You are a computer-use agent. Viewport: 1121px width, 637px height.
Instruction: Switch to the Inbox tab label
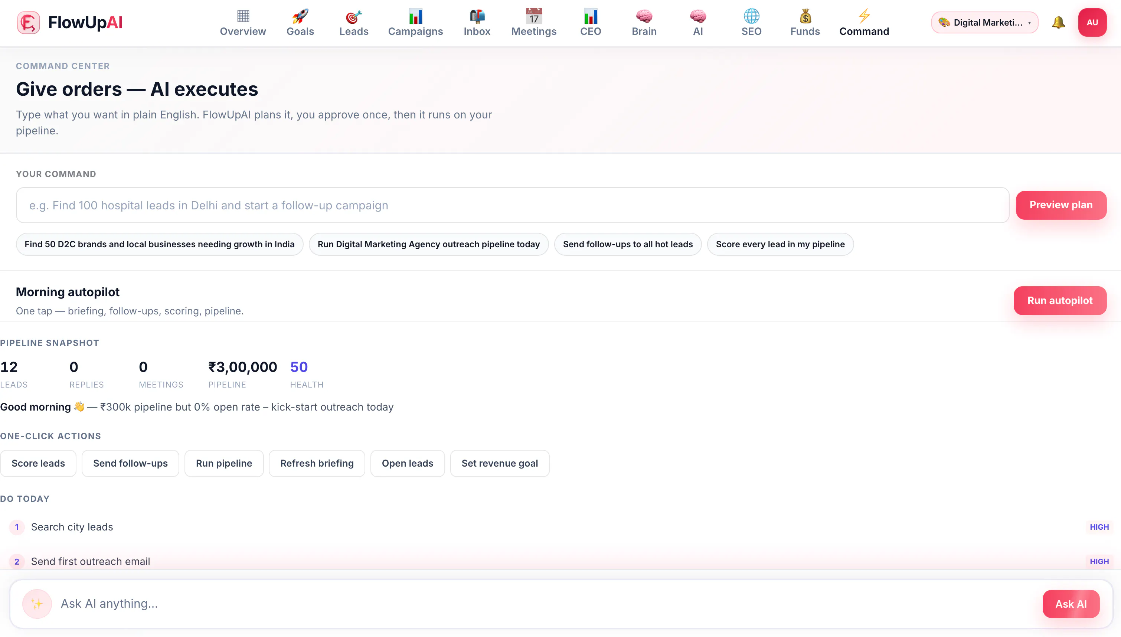coord(477,32)
